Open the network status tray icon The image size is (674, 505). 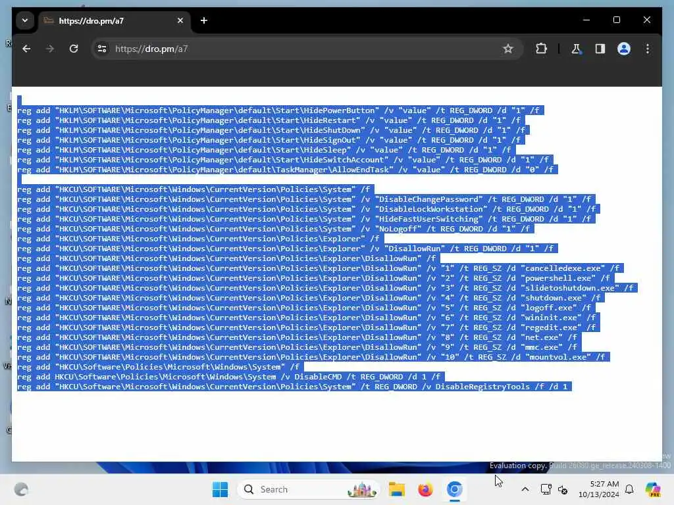click(546, 489)
